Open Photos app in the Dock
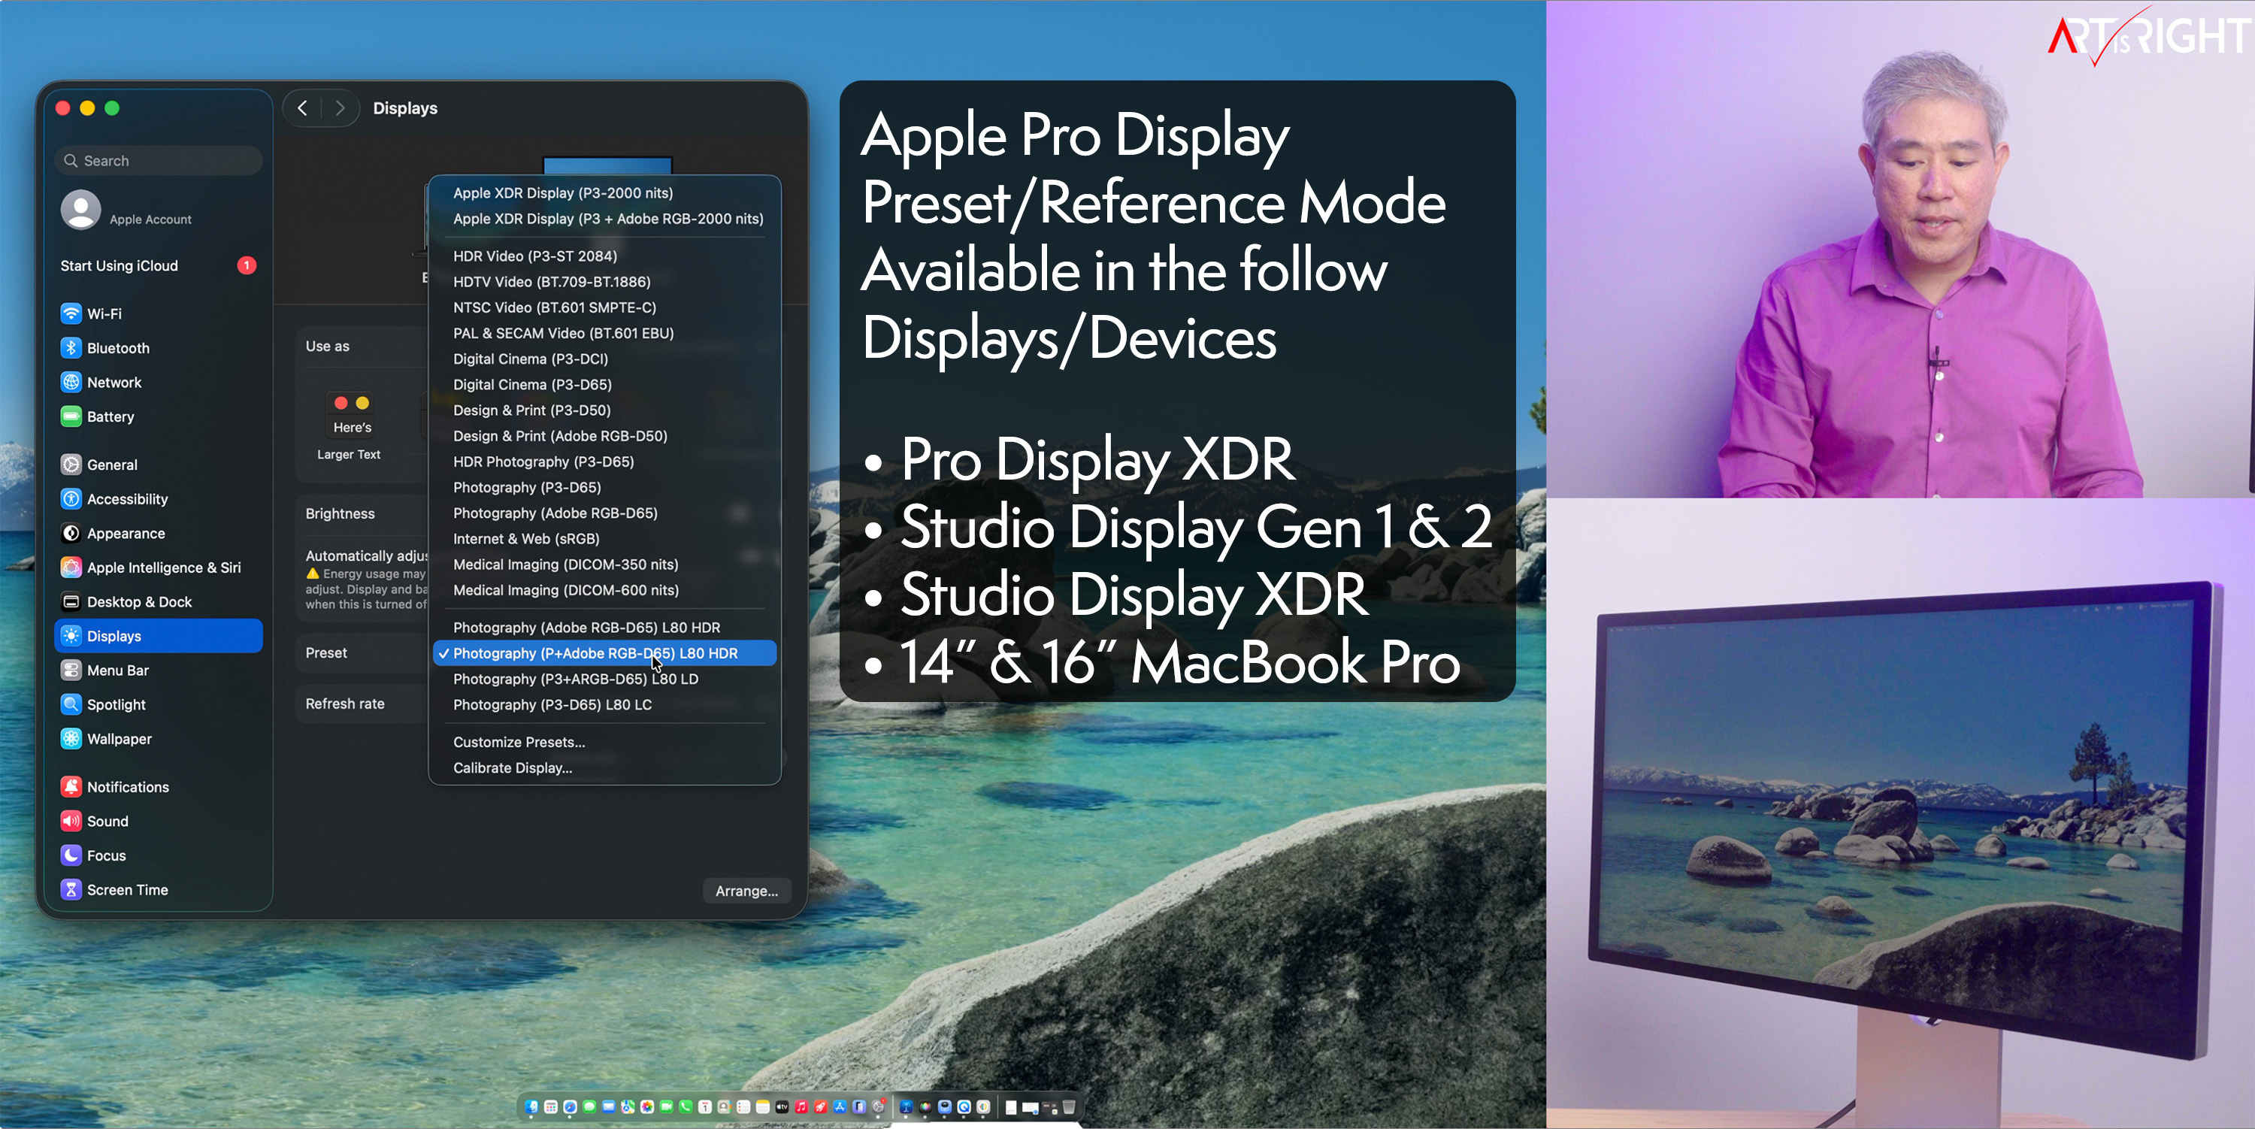 pos(648,1107)
